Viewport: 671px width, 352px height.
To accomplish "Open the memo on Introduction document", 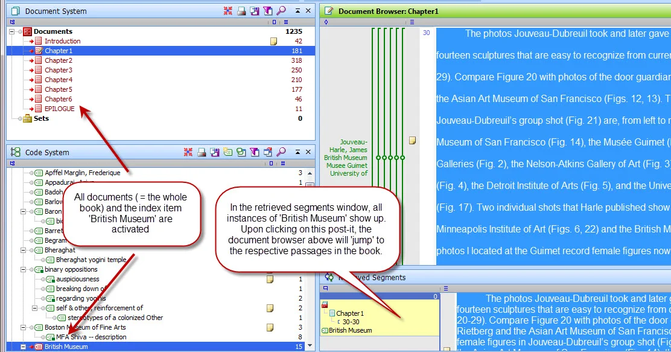I will (x=273, y=41).
